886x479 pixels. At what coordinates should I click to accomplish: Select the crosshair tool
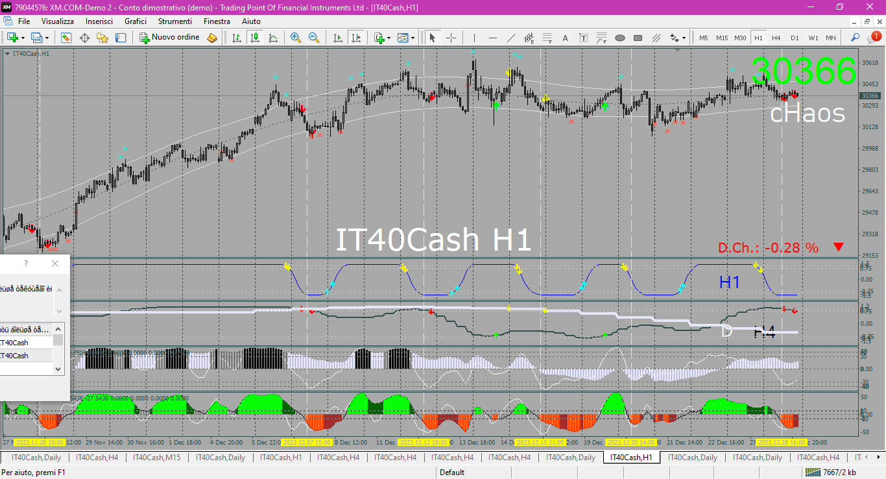coord(451,38)
